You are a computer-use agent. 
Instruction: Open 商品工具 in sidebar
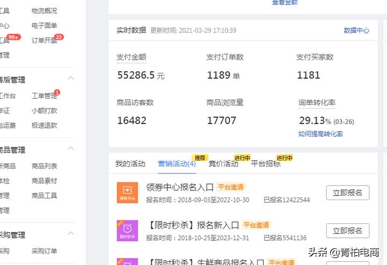pyautogui.click(x=45, y=196)
